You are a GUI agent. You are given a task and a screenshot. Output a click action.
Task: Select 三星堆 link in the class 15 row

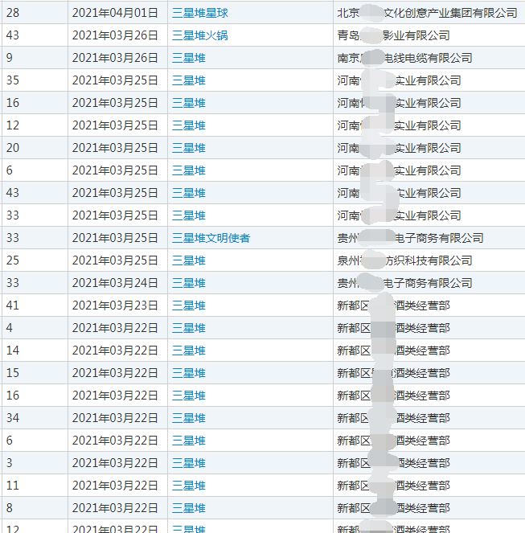pyautogui.click(x=189, y=373)
